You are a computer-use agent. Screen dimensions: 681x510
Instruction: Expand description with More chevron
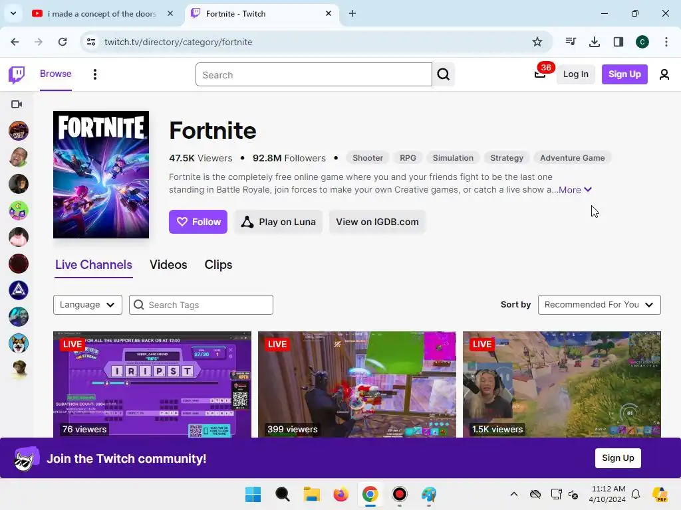575,189
